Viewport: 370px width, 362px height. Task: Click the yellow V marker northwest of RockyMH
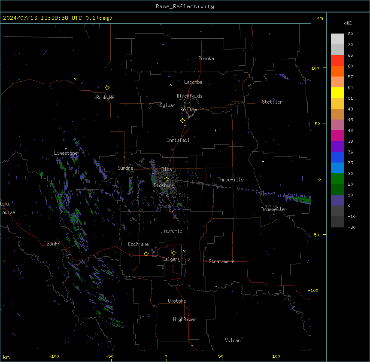[75, 79]
